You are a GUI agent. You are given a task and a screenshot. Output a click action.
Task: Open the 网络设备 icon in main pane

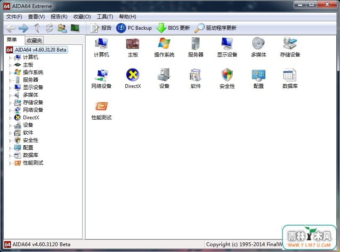click(101, 79)
